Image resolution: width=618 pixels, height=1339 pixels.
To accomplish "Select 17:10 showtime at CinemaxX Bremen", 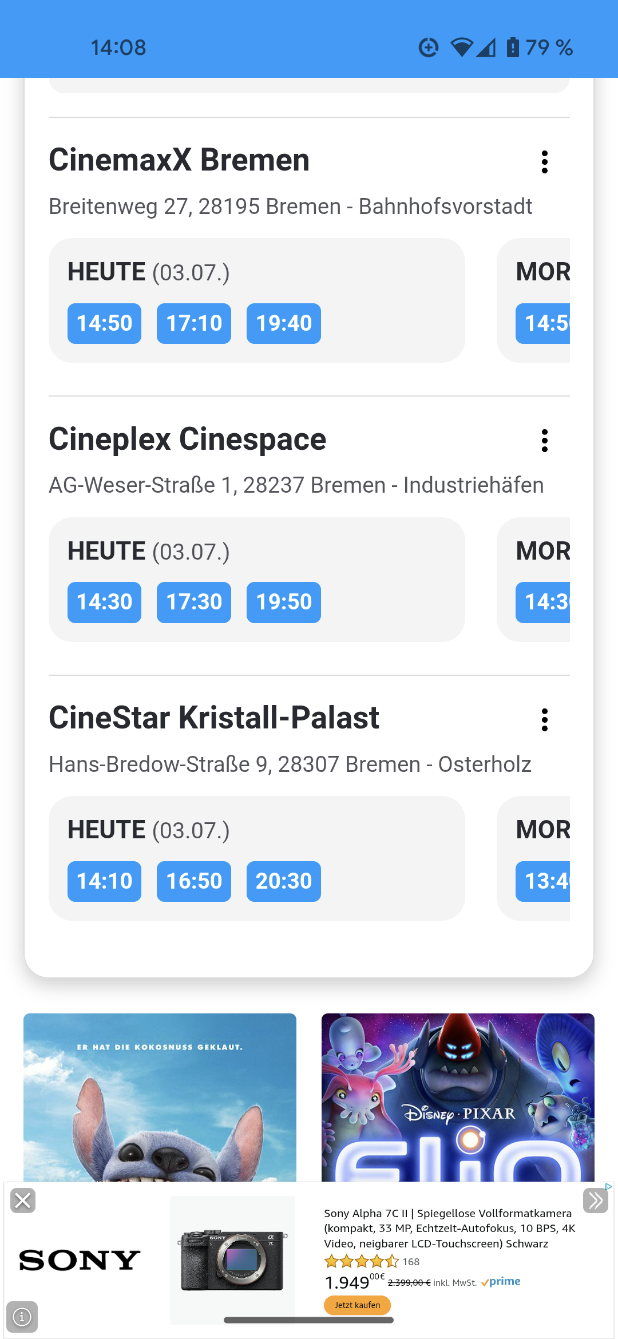I will (194, 323).
